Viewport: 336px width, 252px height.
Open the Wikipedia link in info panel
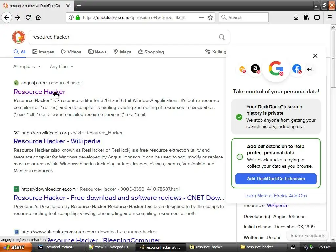pos(277,205)
